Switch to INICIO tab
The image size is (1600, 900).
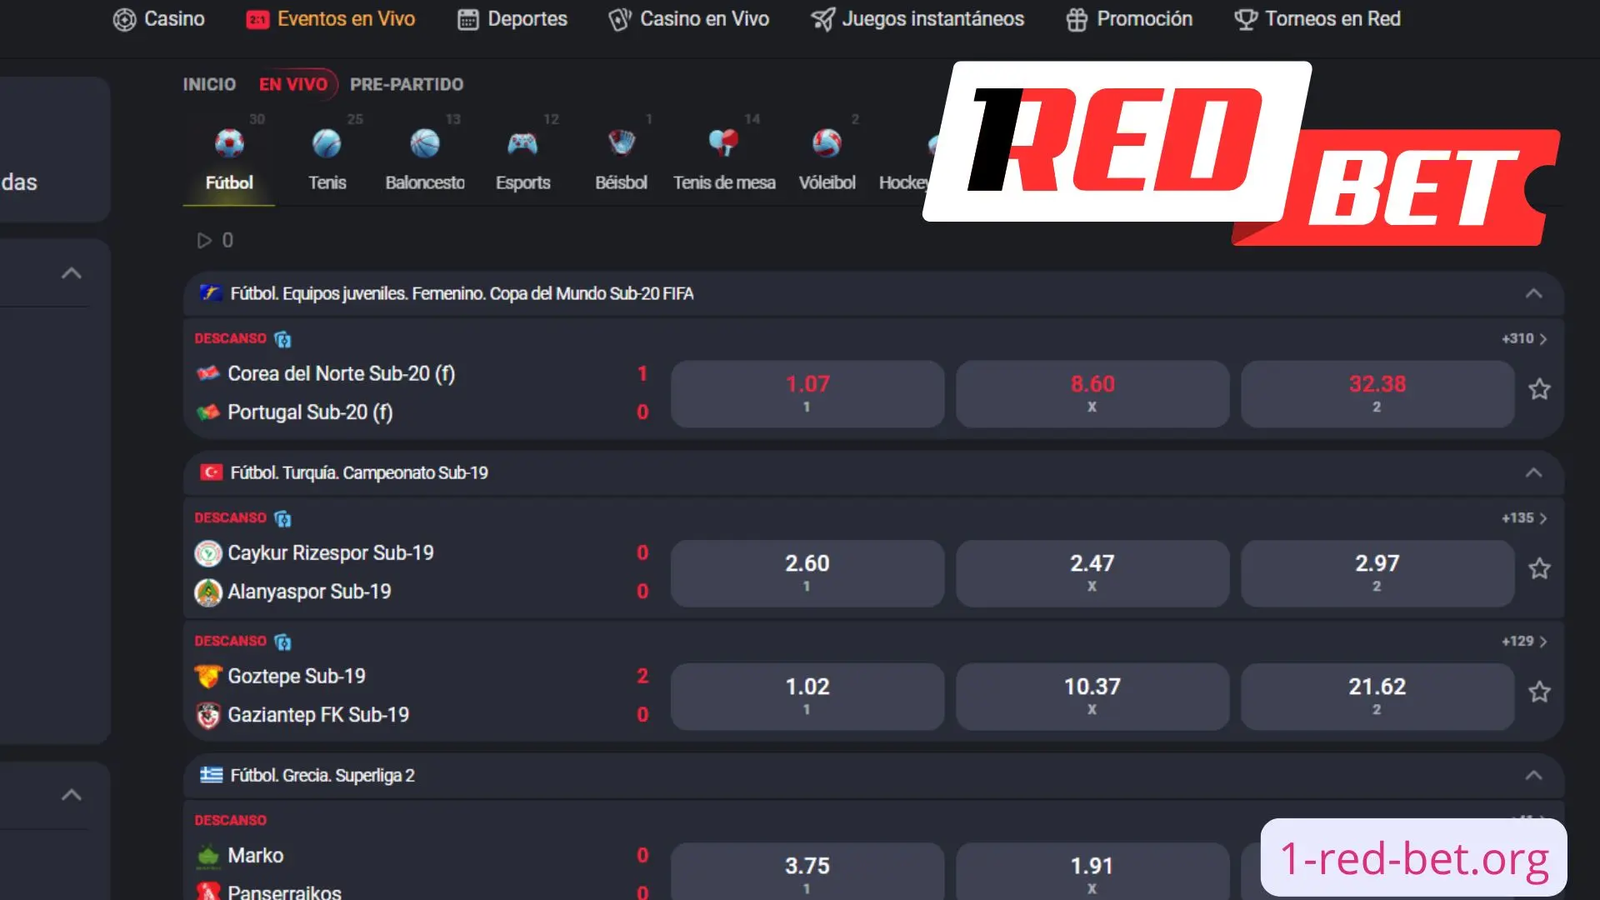209,84
